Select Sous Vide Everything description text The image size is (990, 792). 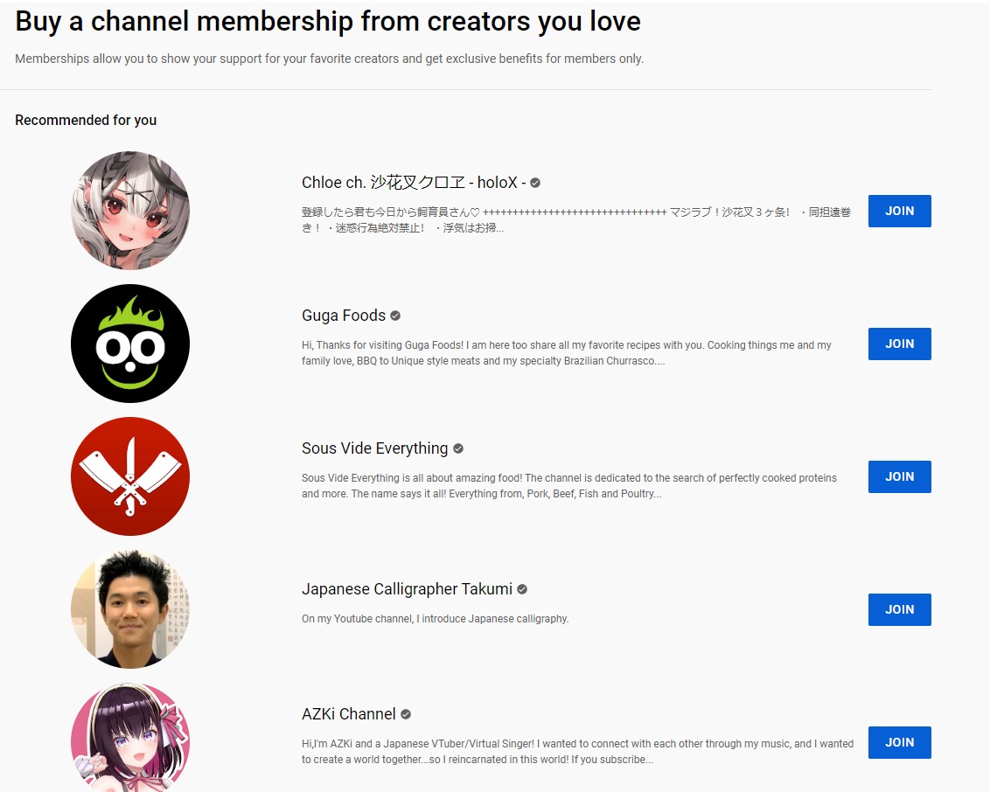(x=568, y=486)
